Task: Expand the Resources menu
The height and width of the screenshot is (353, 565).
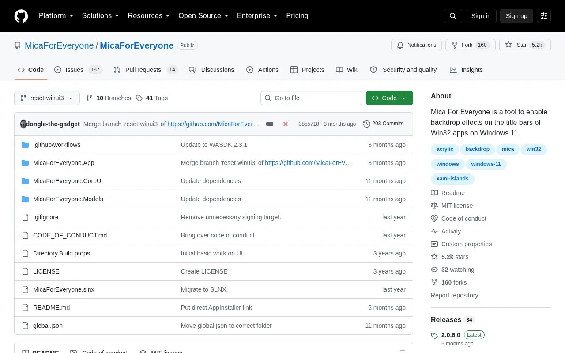Action: pyautogui.click(x=149, y=16)
